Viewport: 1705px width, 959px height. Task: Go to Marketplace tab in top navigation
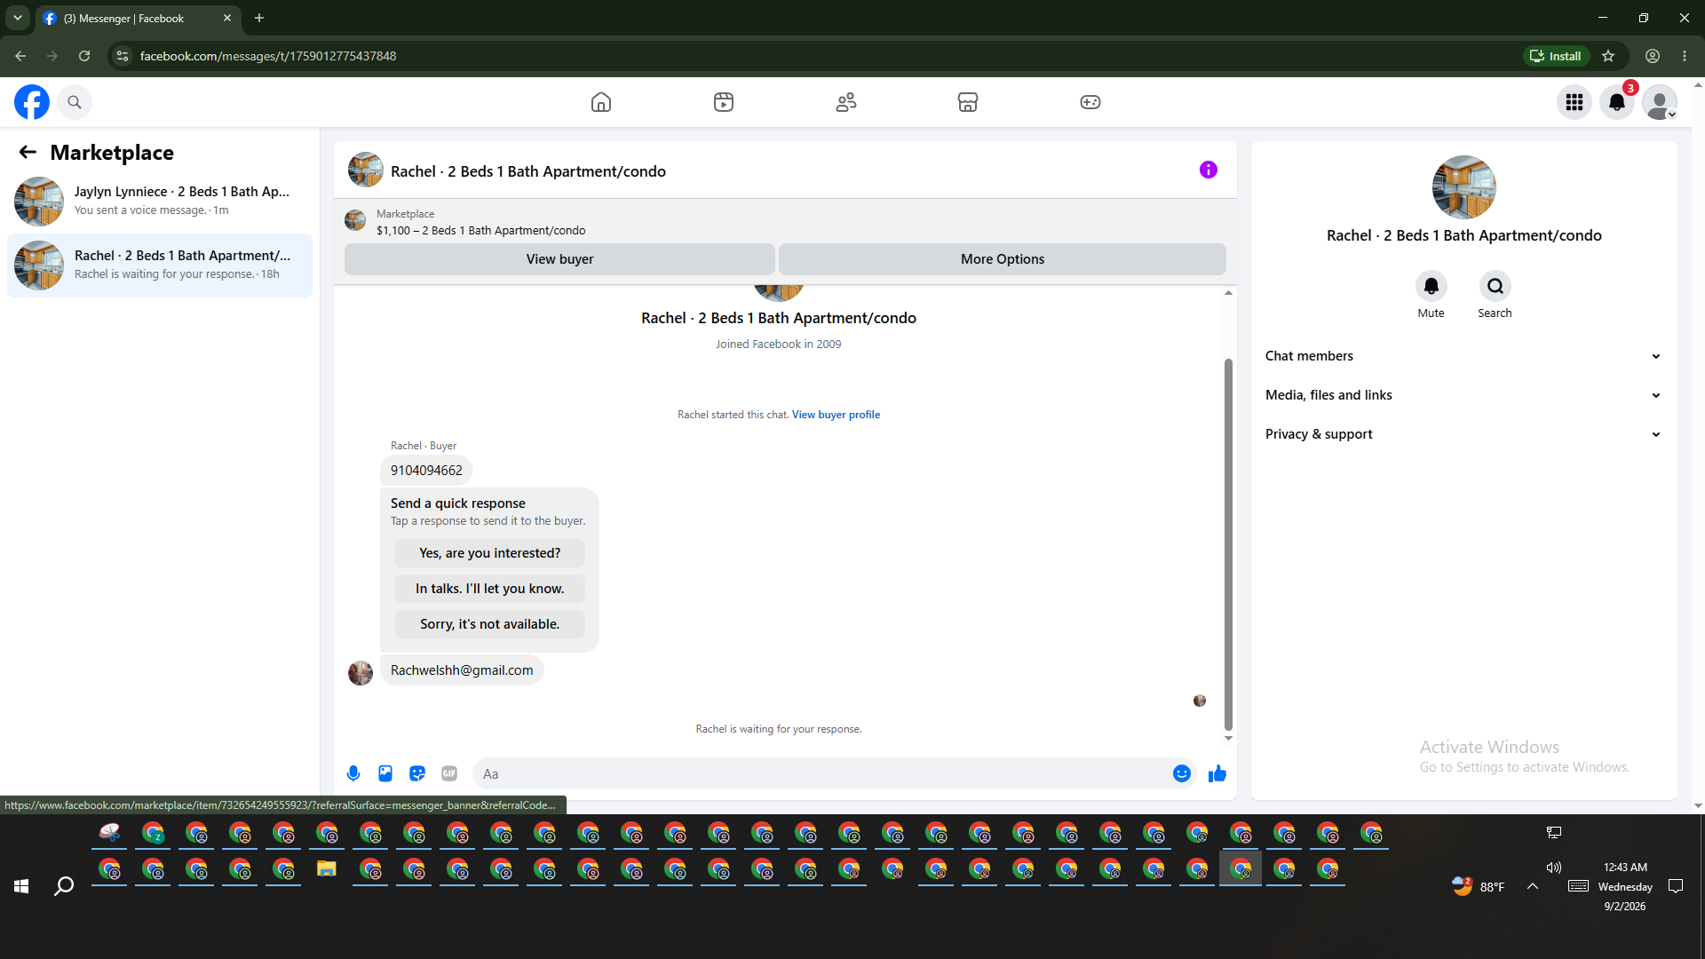[968, 102]
